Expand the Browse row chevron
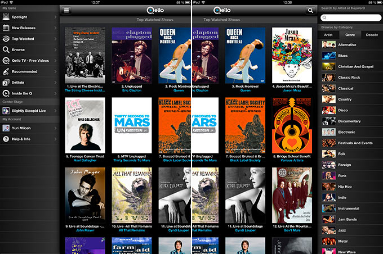The width and height of the screenshot is (383, 254). [55, 49]
